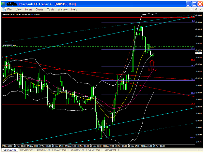Image resolution: width=204 pixels, height=153 pixels.
Task: Click the 2.0620 price axis label
Action: pos(199,120)
